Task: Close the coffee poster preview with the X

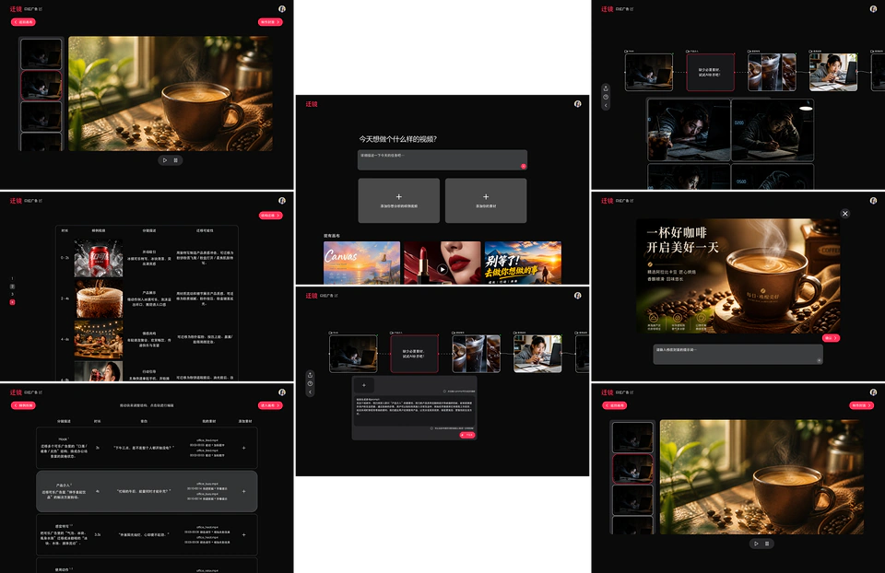Action: pyautogui.click(x=845, y=214)
